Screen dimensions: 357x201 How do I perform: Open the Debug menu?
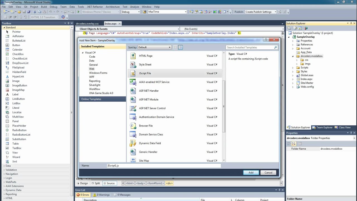click(53, 7)
